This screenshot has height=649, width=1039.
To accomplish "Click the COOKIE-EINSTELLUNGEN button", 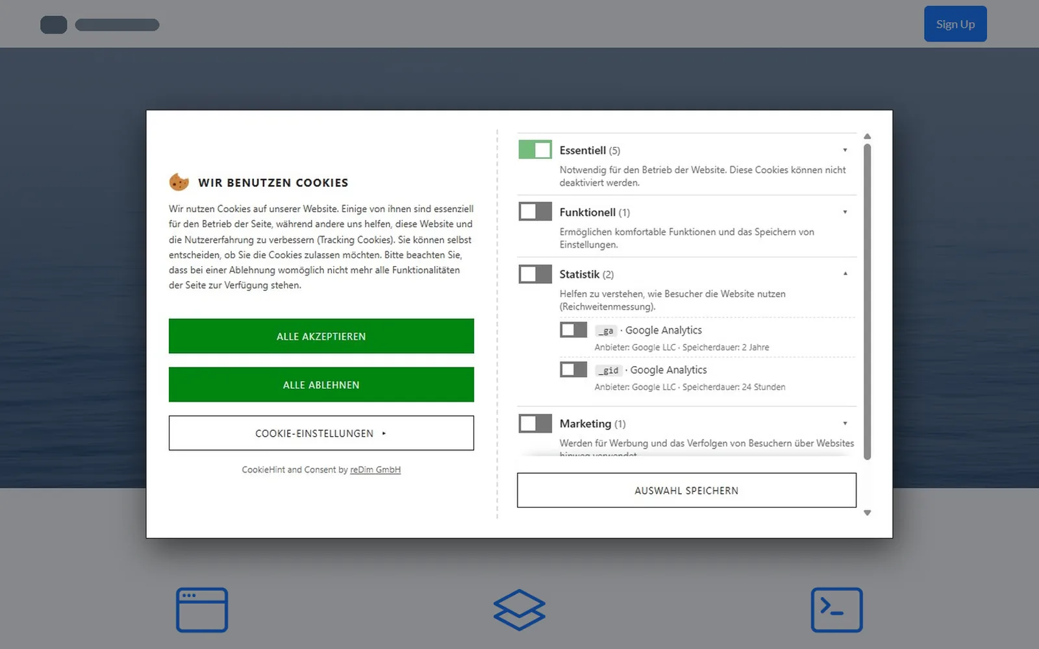I will click(x=321, y=433).
